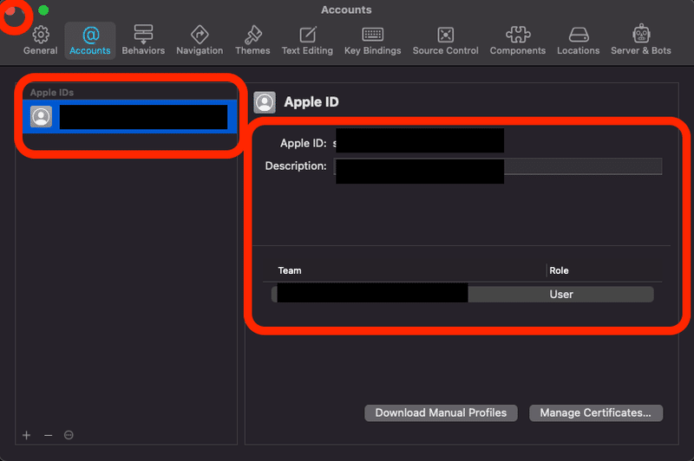Open the account actions ellipsis menu

pos(69,435)
